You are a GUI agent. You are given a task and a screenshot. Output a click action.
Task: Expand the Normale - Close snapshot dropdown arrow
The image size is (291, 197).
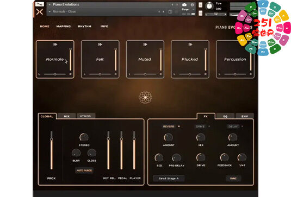click(49, 11)
